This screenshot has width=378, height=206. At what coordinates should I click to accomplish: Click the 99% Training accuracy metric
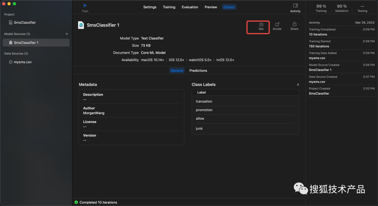[321, 8]
